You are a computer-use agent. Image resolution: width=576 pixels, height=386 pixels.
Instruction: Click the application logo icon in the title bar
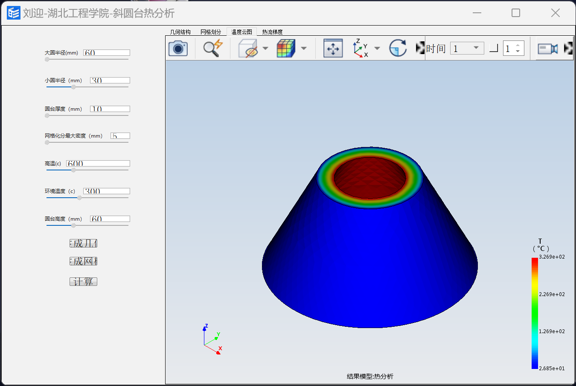(13, 13)
